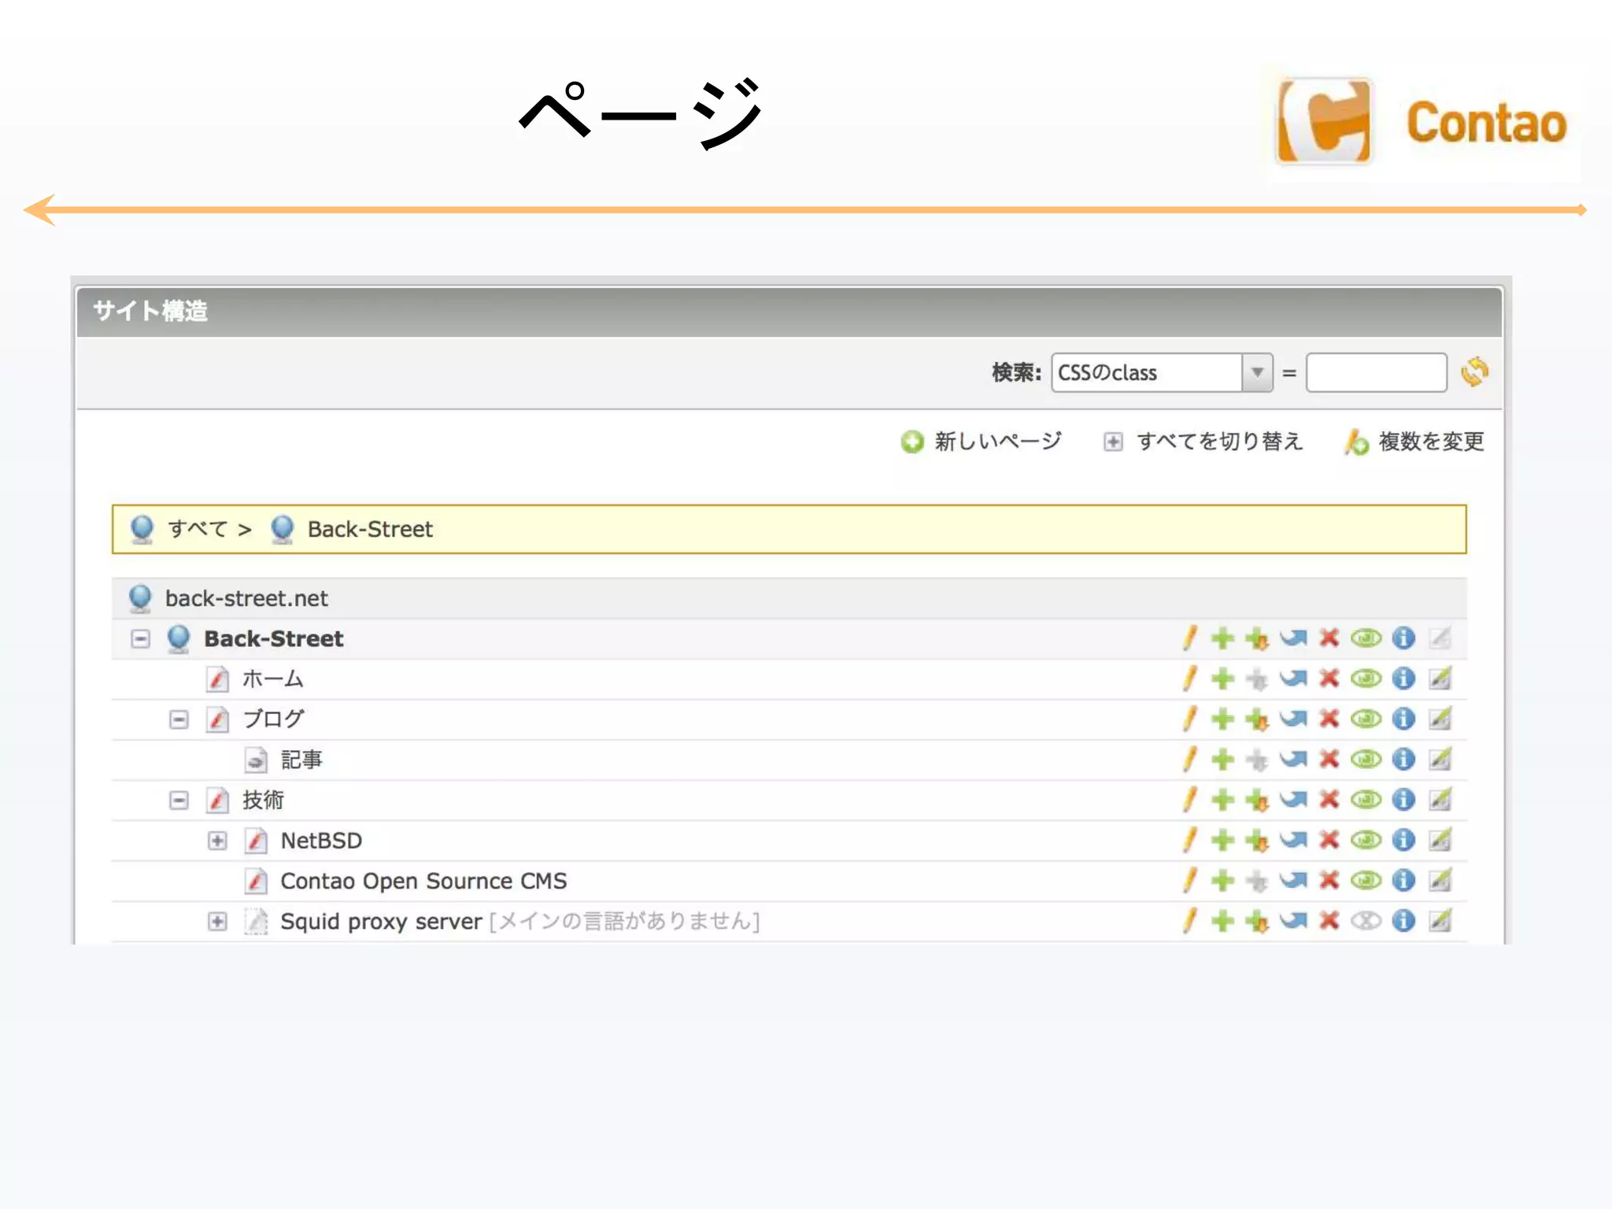Open the CSSのclass search field dropdown

coord(1257,372)
